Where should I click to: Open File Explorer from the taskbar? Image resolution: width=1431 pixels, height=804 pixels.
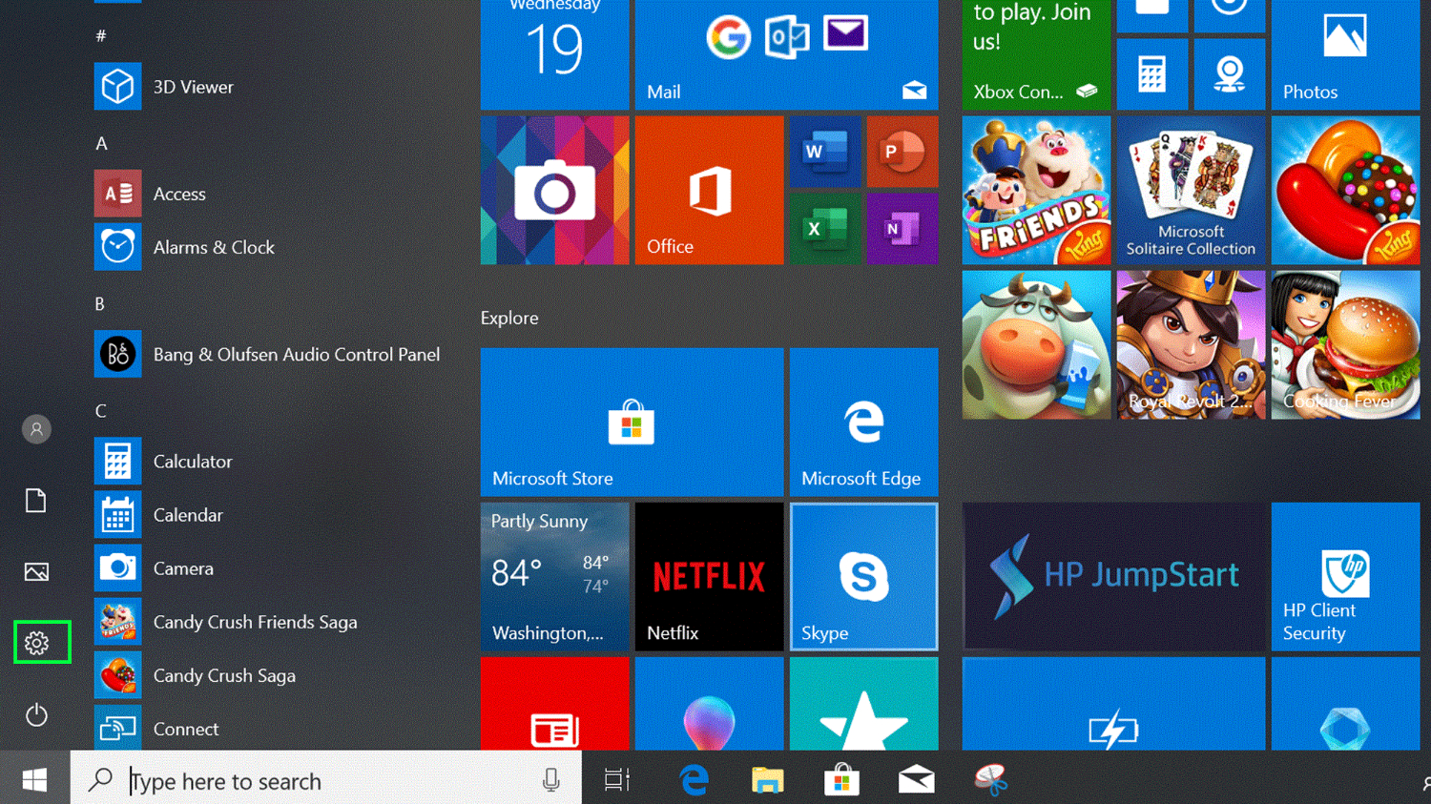(767, 780)
